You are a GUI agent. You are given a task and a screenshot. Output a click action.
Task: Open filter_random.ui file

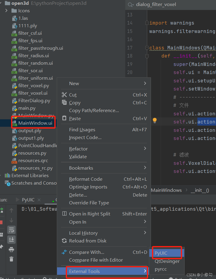coord(32,63)
